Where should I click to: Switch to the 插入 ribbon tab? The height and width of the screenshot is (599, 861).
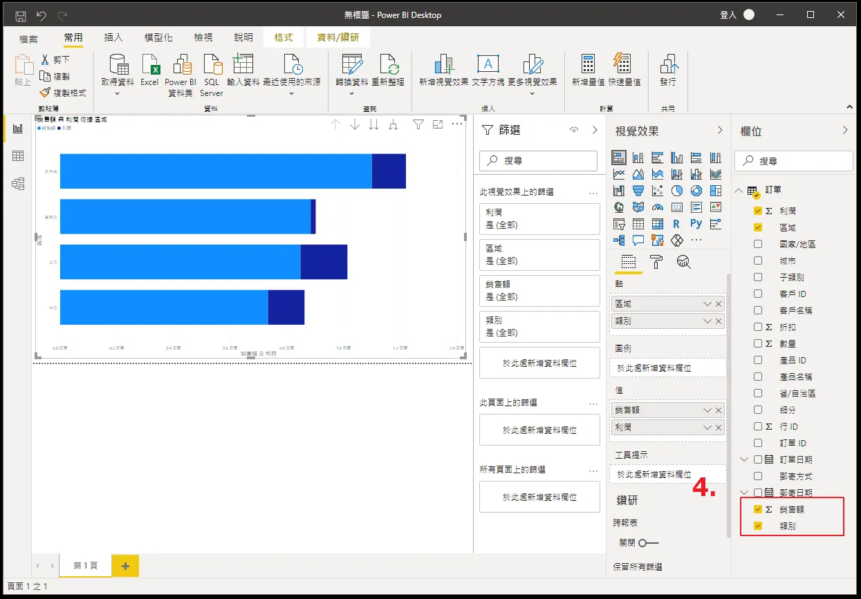(x=113, y=37)
